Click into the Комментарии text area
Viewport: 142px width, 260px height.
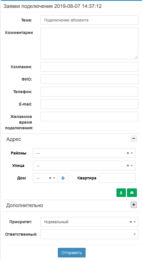point(89,44)
